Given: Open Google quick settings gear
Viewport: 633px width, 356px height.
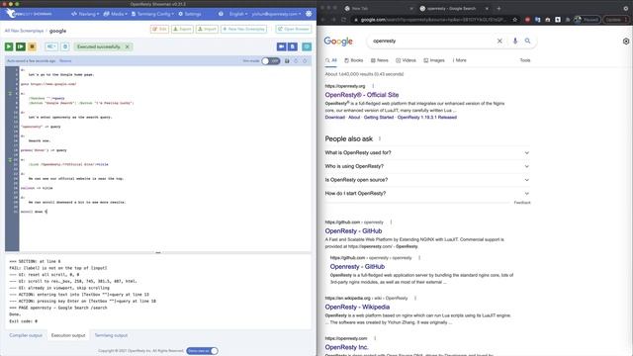Looking at the screenshot, I should [626, 42].
